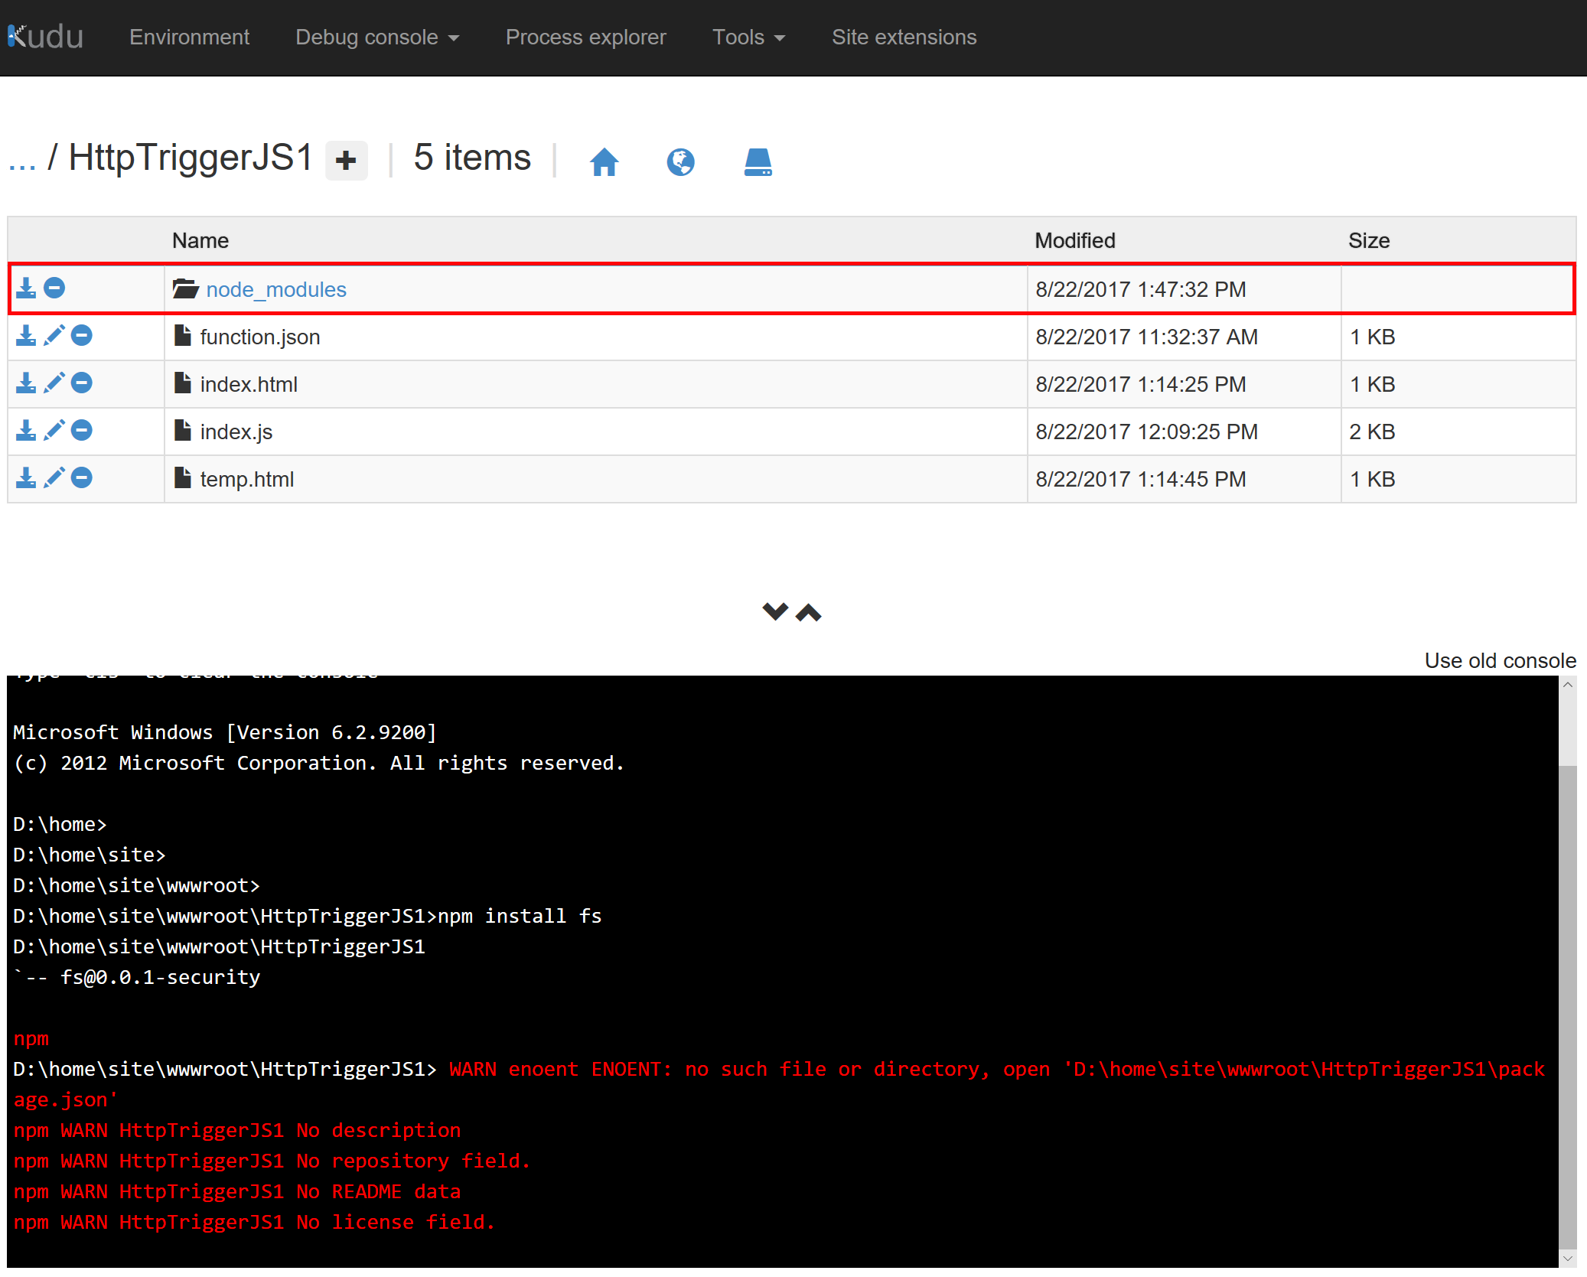Click the index.js file name

pyautogui.click(x=236, y=432)
